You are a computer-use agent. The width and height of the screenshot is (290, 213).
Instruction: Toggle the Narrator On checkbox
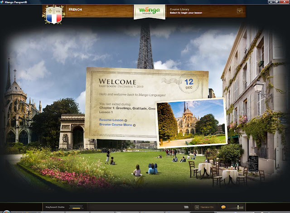[x=197, y=207]
